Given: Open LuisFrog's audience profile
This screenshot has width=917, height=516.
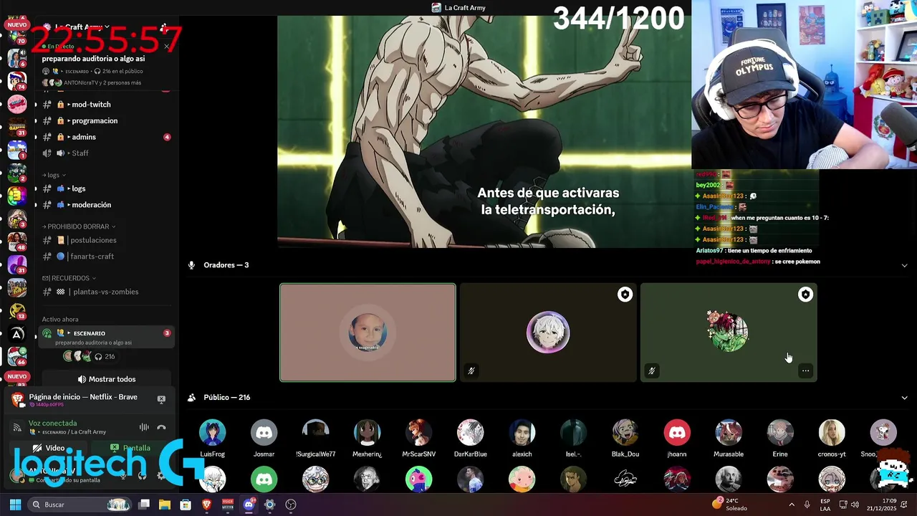Looking at the screenshot, I should pyautogui.click(x=213, y=438).
